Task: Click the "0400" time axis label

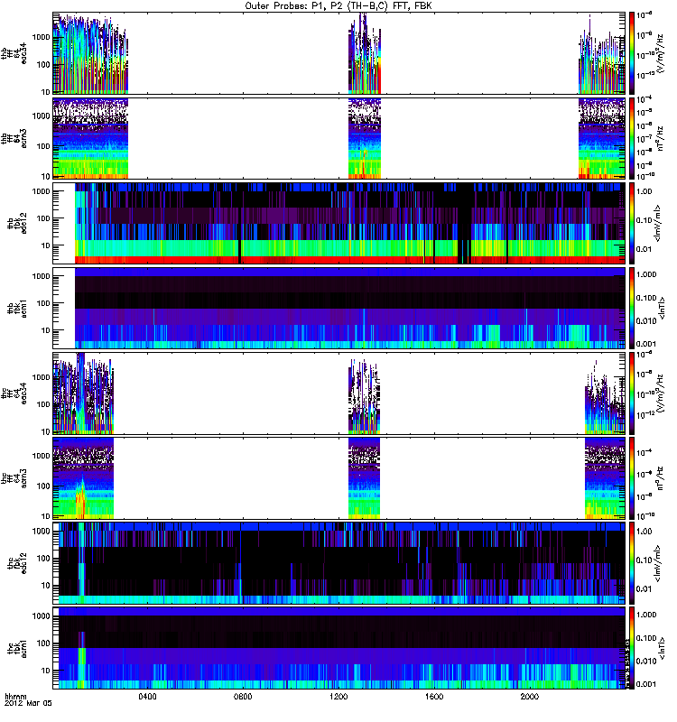Action: point(147,697)
